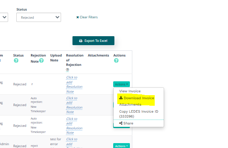Click the Export To Excel button
This screenshot has height=148, width=228.
pyautogui.click(x=93, y=41)
